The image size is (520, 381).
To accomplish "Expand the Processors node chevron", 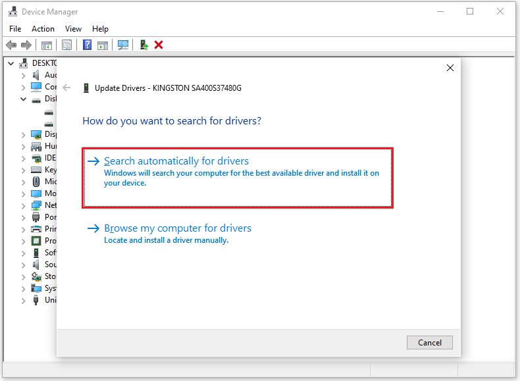I will [x=23, y=241].
